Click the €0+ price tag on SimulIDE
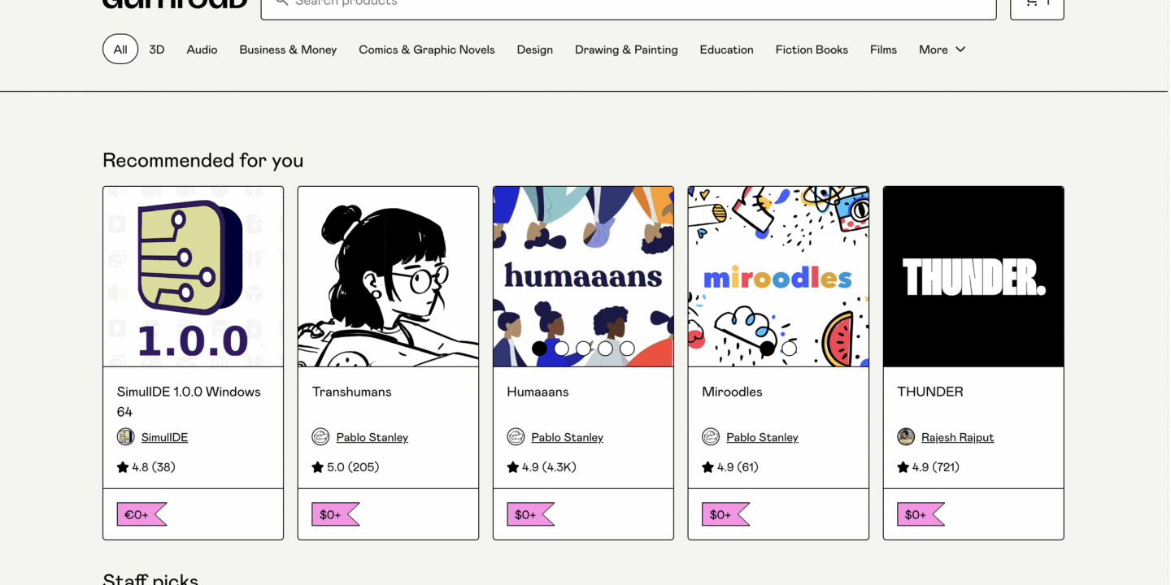Image resolution: width=1171 pixels, height=585 pixels. [141, 514]
